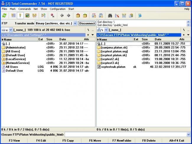Open the Transfer mode dropdown
The width and height of the screenshot is (192, 144).
(75, 23)
